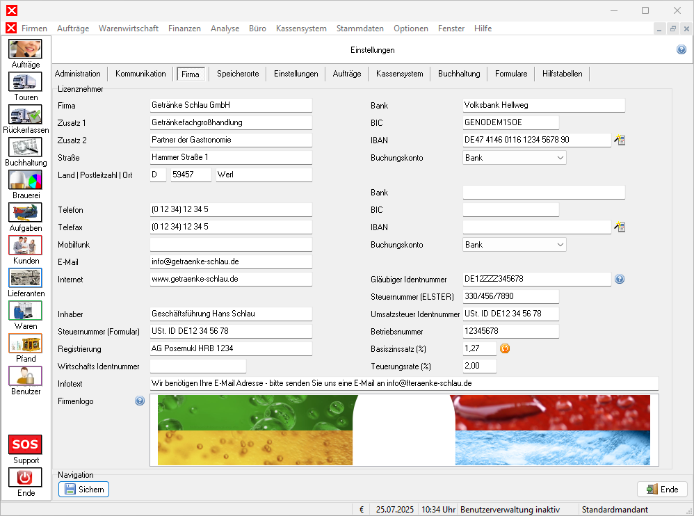Refresh the Basiszinssatz with orange icon
Screen dimensions: 694x516
click(506, 348)
